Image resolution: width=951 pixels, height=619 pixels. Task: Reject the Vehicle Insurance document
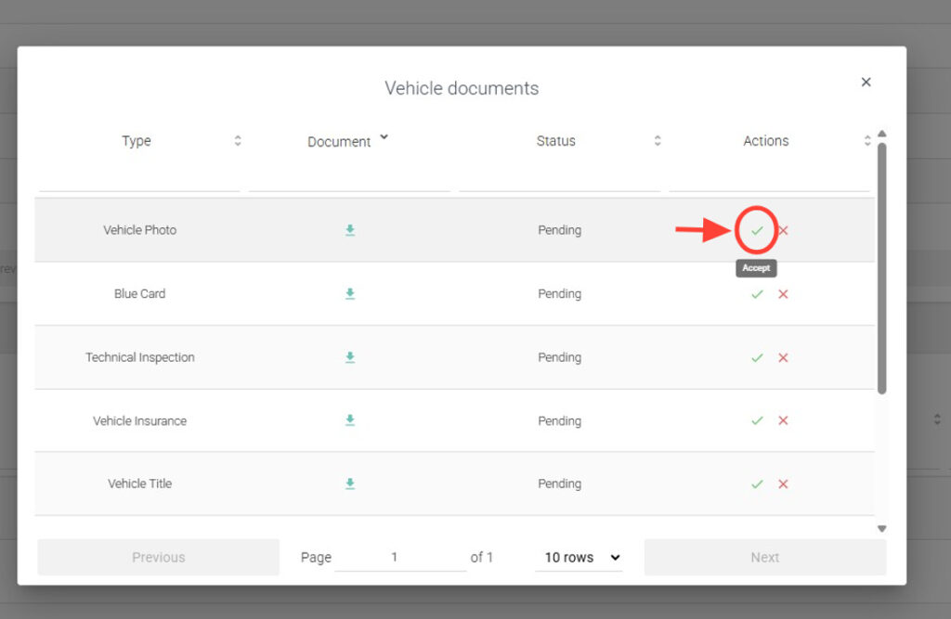tap(783, 420)
